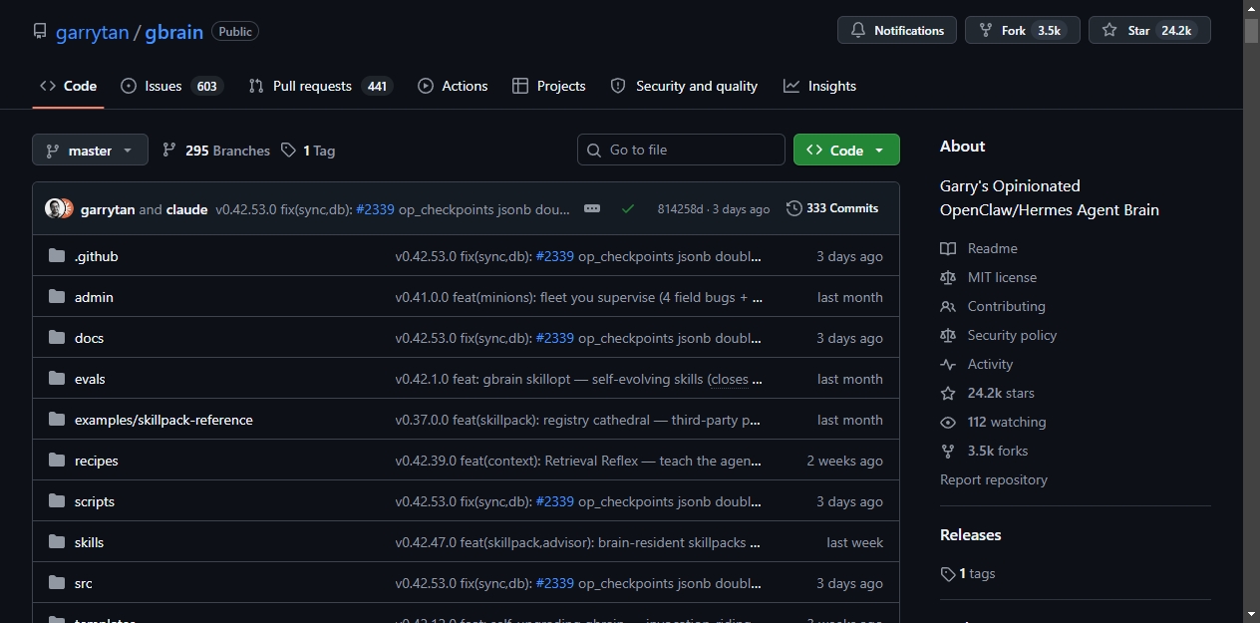Open the admin row's v0.41.0 feat(minions) commit message
The height and width of the screenshot is (623, 1260).
pyautogui.click(x=579, y=297)
